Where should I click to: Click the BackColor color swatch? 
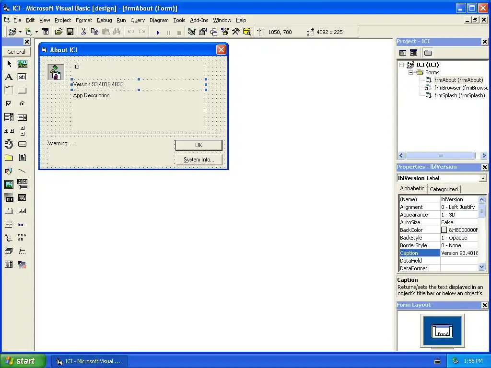point(444,230)
